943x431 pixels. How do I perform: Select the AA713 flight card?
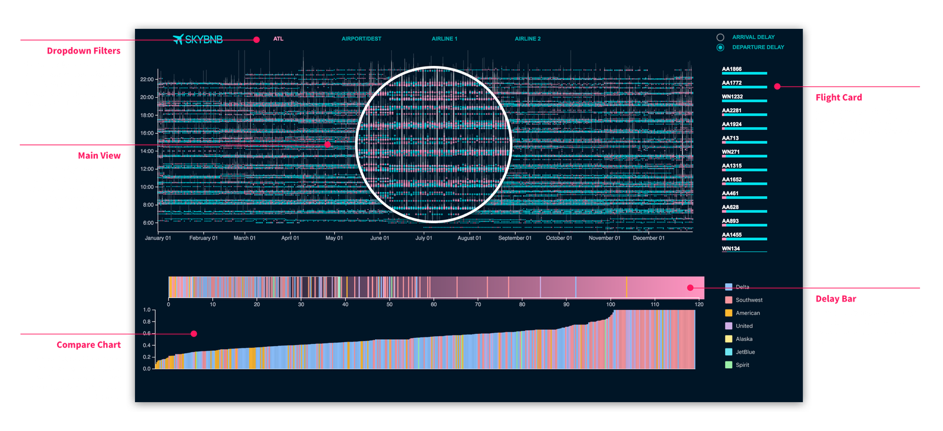coord(730,138)
